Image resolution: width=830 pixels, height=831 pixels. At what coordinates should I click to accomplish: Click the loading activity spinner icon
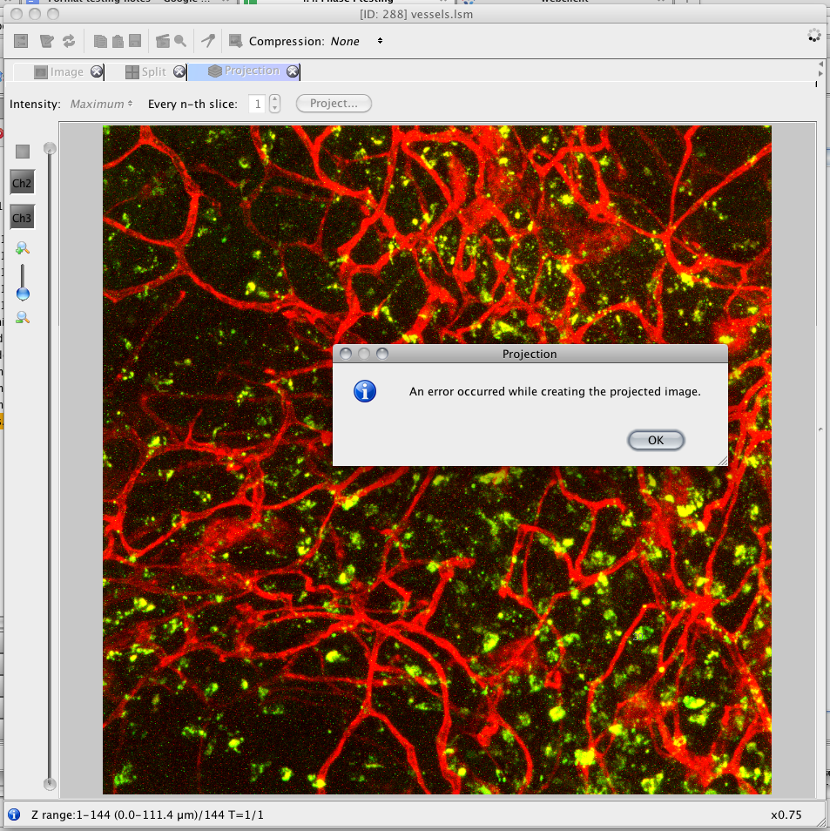(813, 36)
